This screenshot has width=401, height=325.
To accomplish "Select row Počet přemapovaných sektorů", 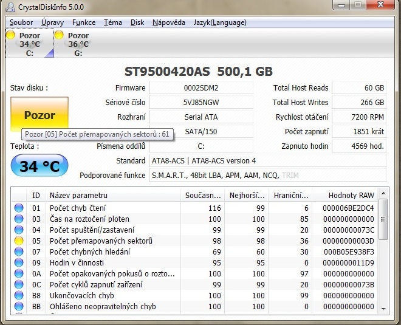I will pyautogui.click(x=194, y=241).
